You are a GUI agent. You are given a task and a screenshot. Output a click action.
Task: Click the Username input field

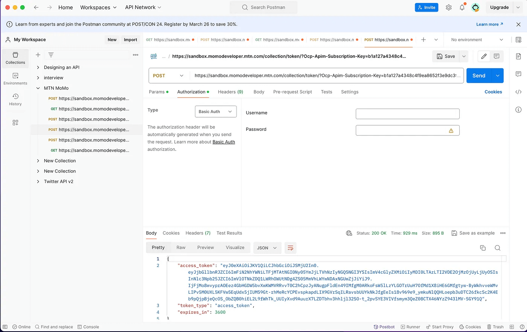click(x=407, y=114)
